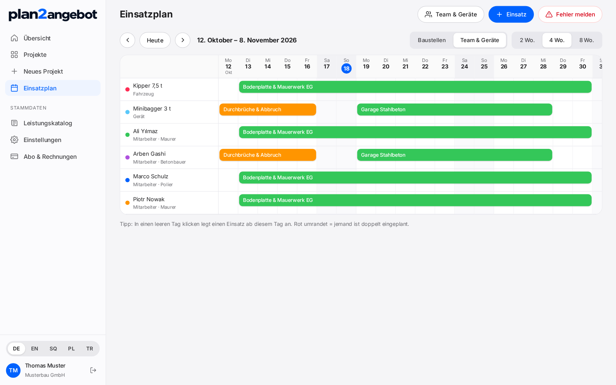The width and height of the screenshot is (616, 385).
Task: Switch language to SQ
Action: point(53,348)
